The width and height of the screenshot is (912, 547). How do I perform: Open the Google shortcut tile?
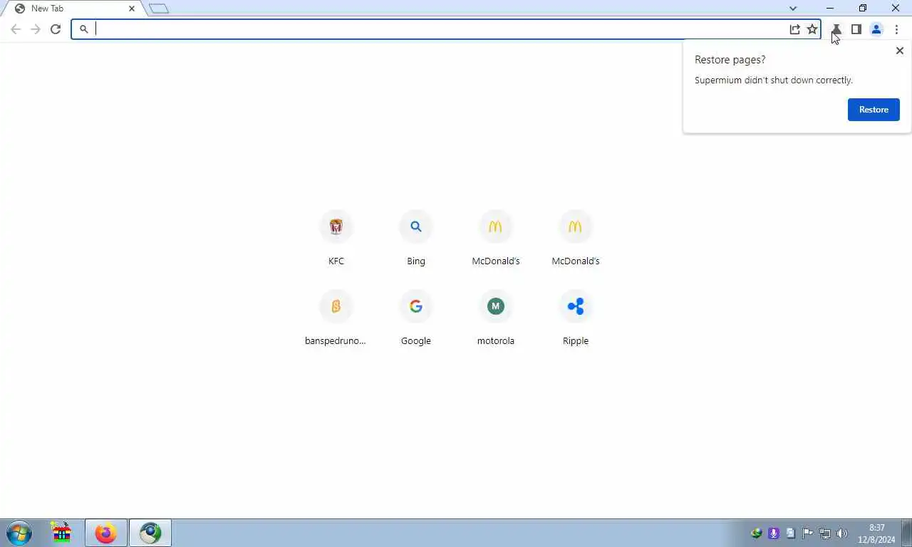[416, 318]
